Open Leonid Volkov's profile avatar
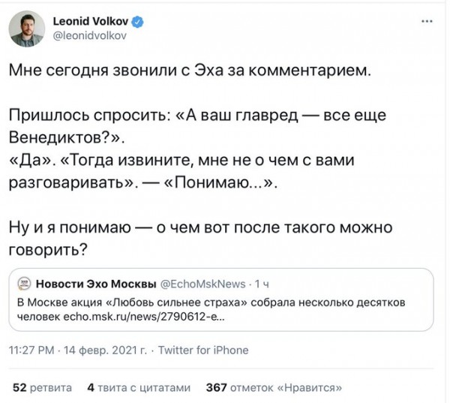Viewport: 450px width, 403px height. pos(27,29)
